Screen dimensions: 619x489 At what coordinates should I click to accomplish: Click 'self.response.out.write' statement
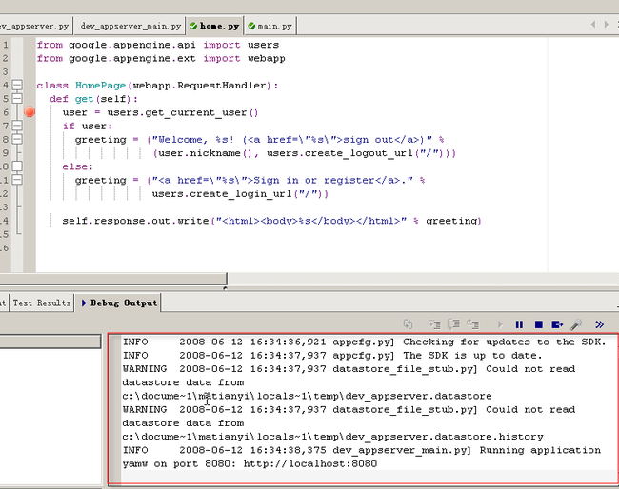coord(135,221)
